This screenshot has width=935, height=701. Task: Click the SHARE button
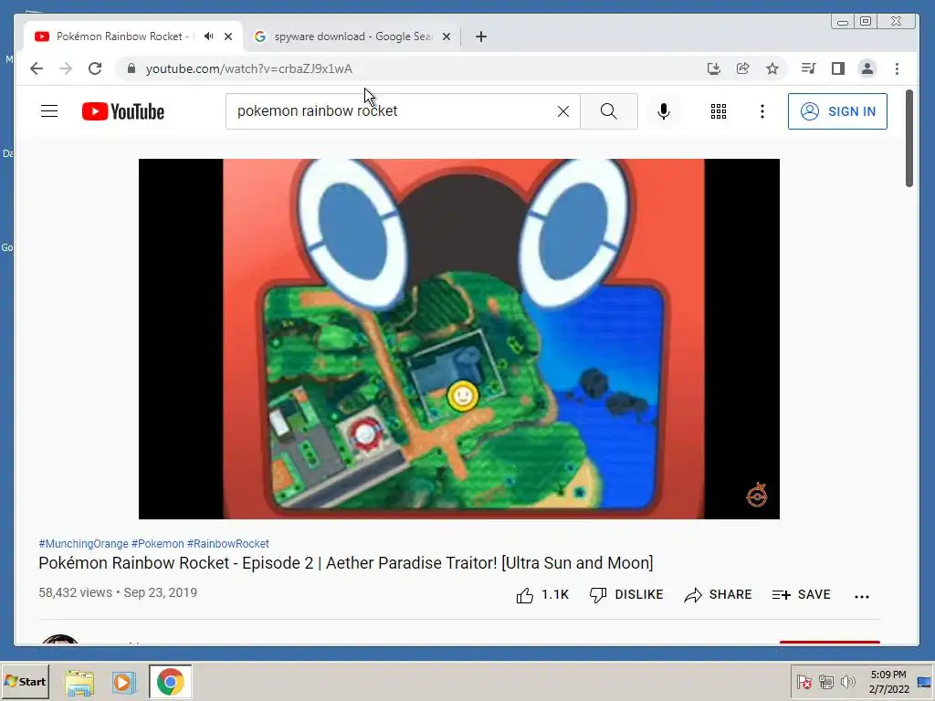(718, 595)
